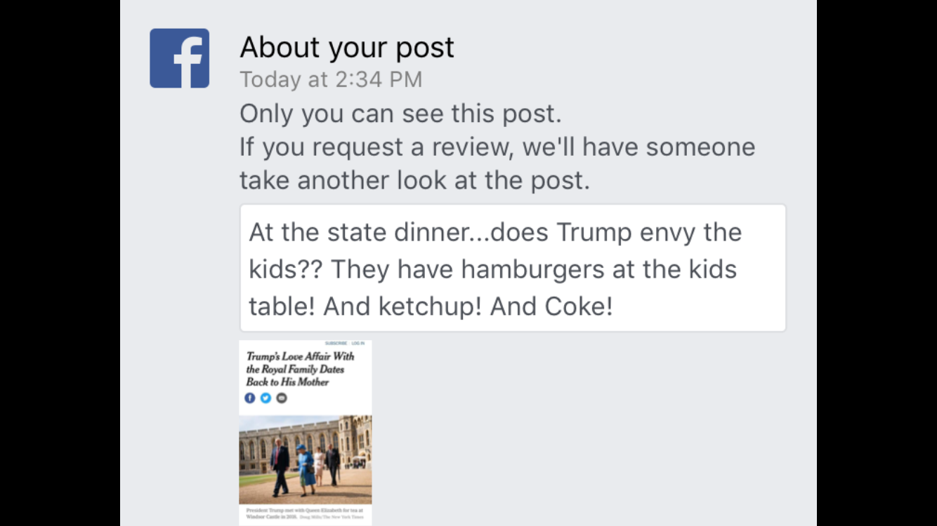The width and height of the screenshot is (937, 526).
Task: Click the Log In link in article screenshot
Action: tap(358, 343)
